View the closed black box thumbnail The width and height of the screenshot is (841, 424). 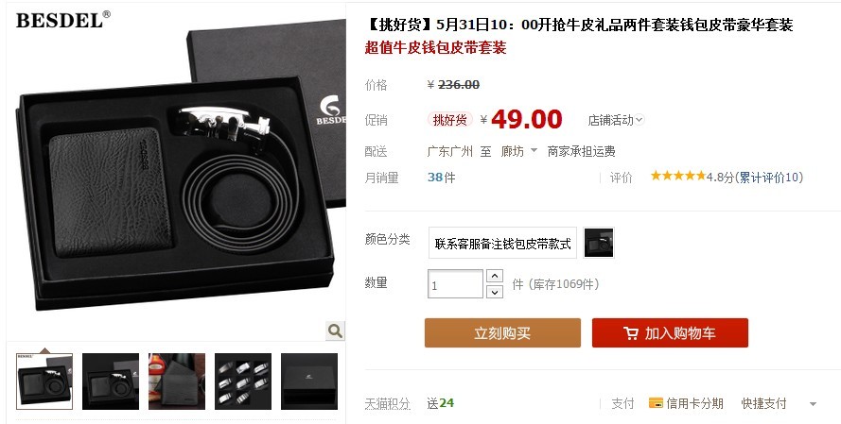click(x=309, y=382)
